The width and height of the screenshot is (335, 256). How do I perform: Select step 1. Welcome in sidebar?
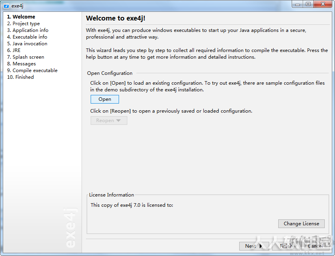click(21, 17)
